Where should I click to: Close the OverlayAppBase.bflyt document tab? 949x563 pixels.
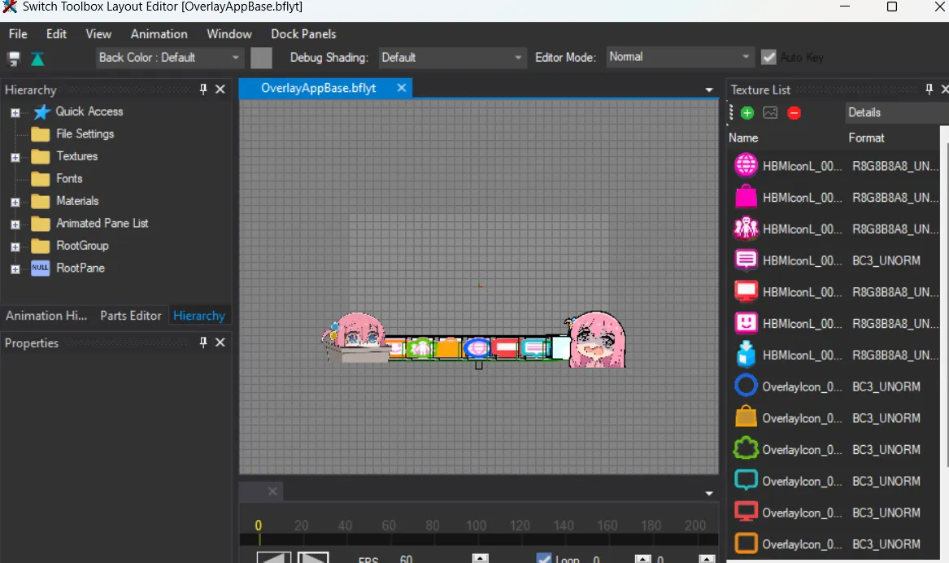[x=401, y=88]
